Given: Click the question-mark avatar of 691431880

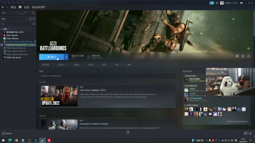Looking at the screenshot, I should click(x=186, y=80).
